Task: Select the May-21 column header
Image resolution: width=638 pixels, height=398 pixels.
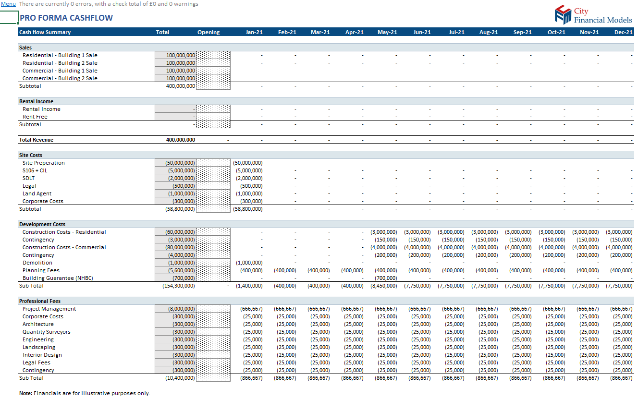Action: coord(387,32)
